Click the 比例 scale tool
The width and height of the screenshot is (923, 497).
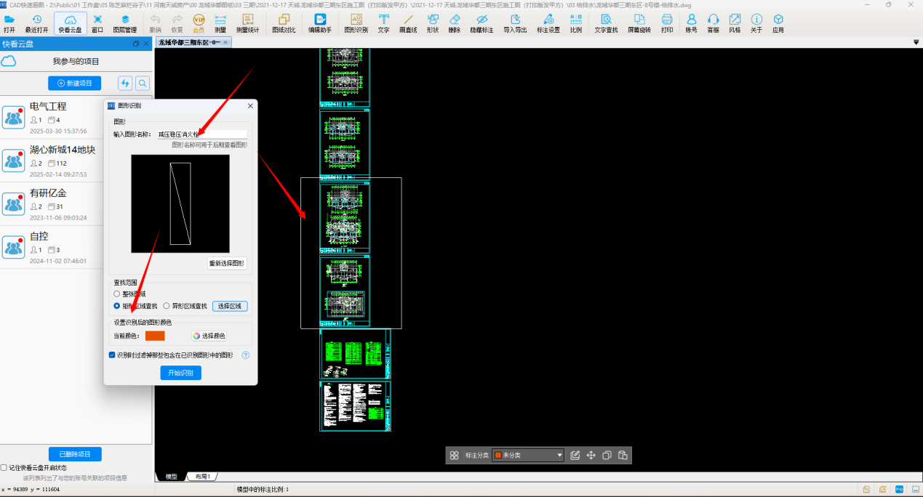[x=576, y=23]
